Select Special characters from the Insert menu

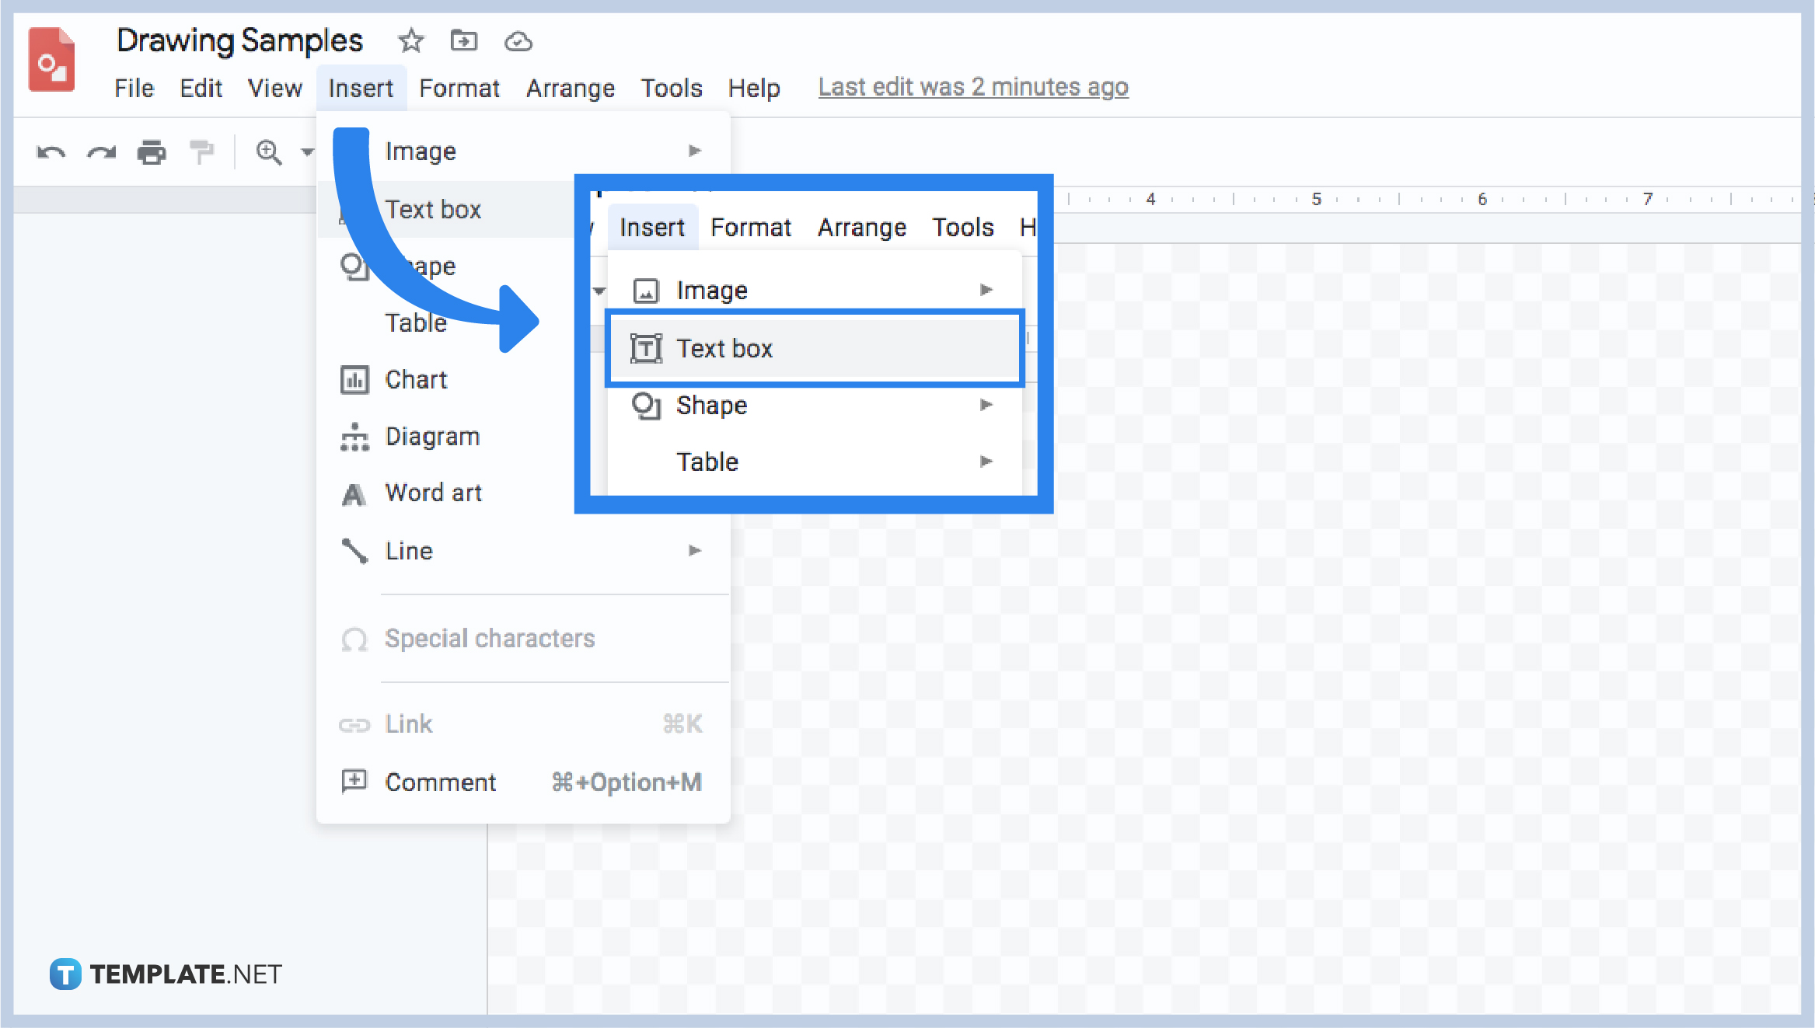click(490, 638)
